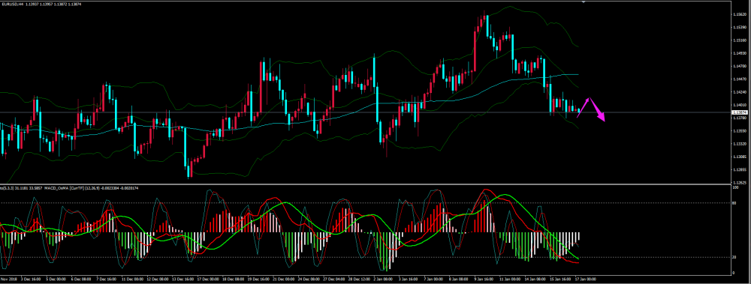Click the 20 level on oscillator scale
Viewport: 751px width, 284px height.
735,257
